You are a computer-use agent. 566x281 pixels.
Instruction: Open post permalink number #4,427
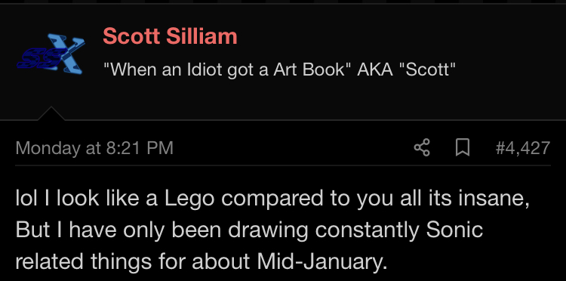(523, 148)
